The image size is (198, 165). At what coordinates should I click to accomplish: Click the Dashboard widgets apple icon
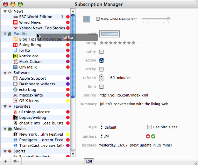click(x=15, y=84)
